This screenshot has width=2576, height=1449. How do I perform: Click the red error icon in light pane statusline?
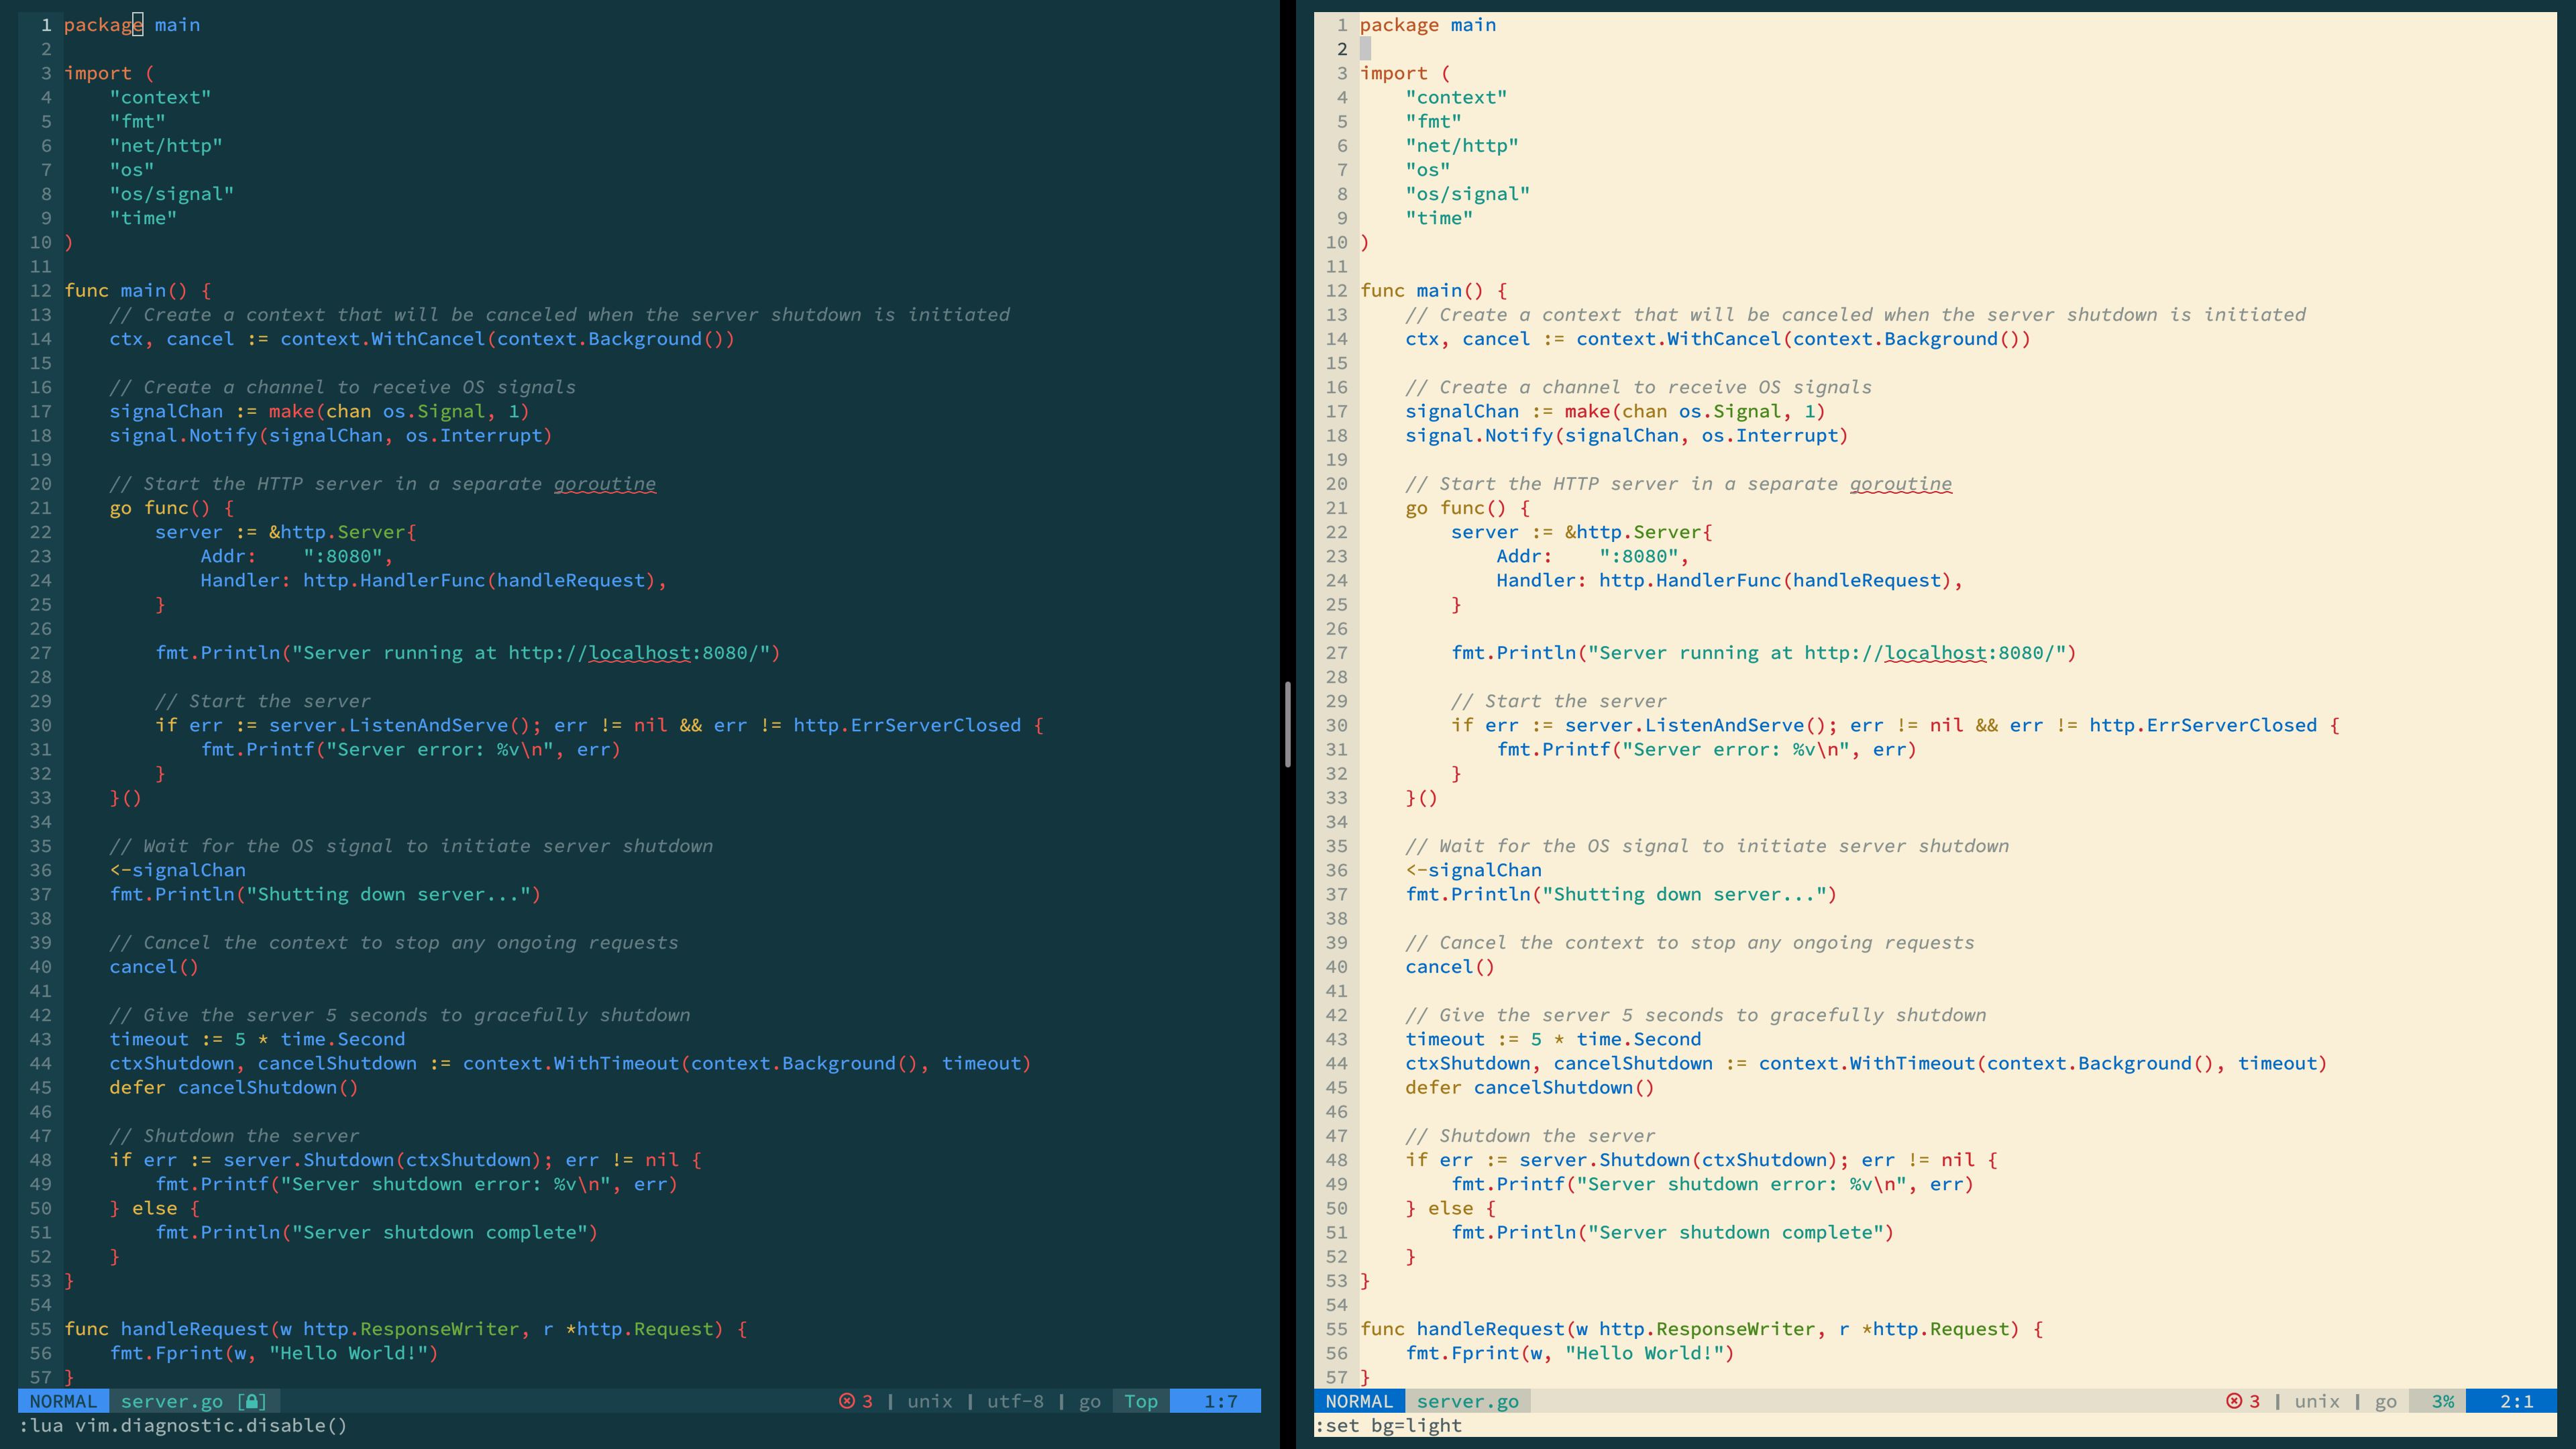coord(2233,1401)
